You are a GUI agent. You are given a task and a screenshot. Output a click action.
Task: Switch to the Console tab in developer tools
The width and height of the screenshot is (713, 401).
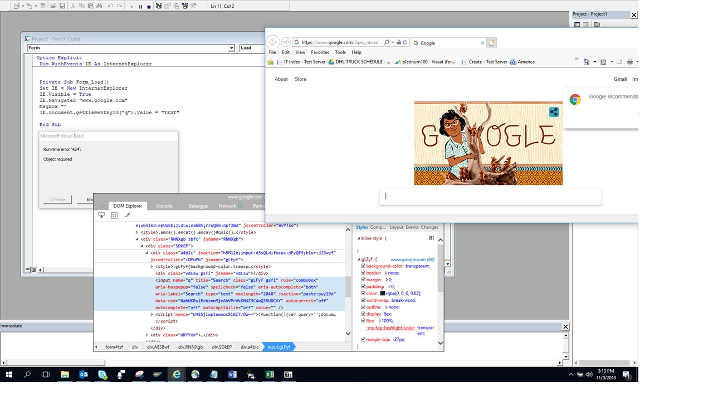coord(164,206)
